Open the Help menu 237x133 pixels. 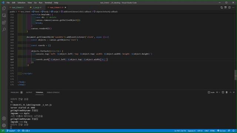tap(56, 3)
